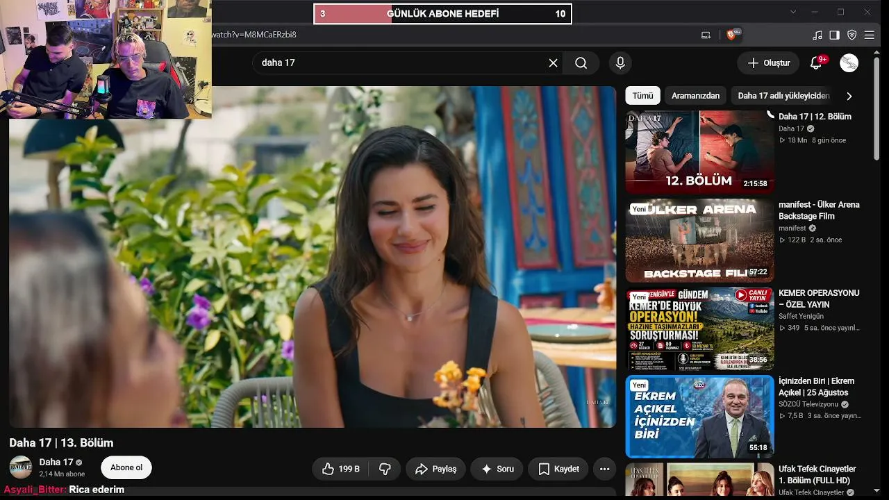
Task: Click the SÖZCÜ Televizyonu channel name
Action: point(808,404)
